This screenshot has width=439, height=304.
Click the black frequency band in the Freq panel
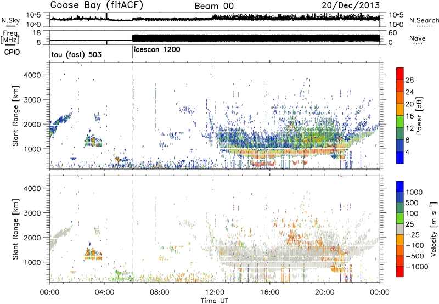tap(256, 38)
